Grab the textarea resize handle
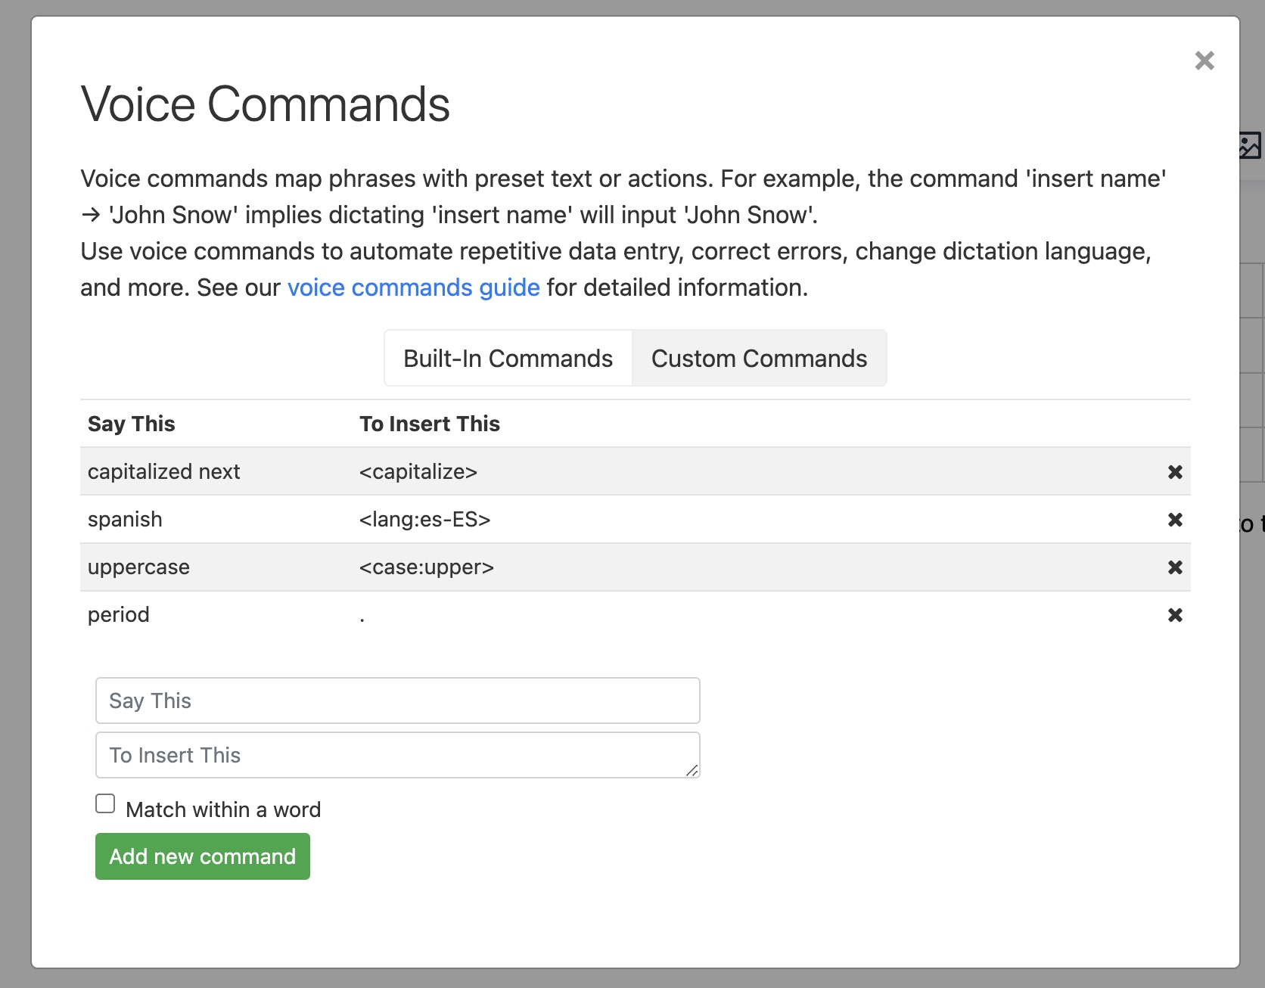 692,771
